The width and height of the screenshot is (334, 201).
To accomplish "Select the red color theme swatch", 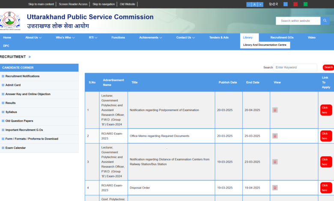I will (295, 4).
